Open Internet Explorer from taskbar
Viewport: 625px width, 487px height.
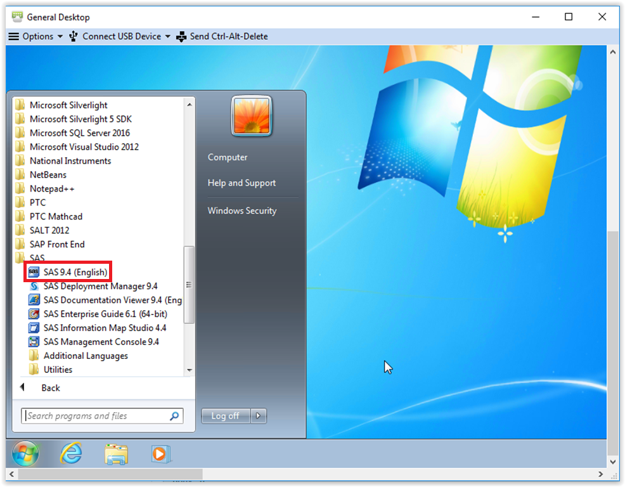coord(71,453)
